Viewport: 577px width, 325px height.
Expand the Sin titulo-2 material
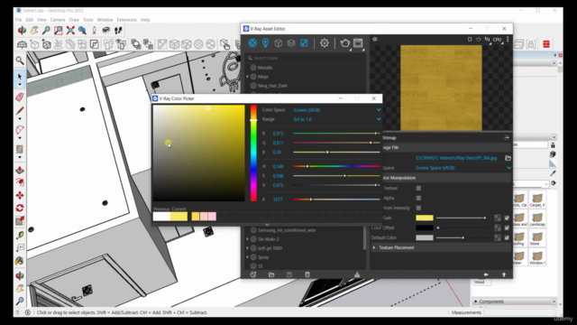coord(248,239)
